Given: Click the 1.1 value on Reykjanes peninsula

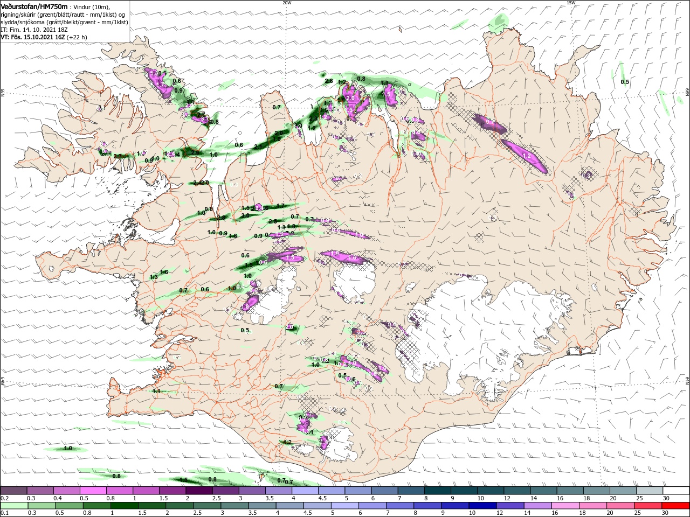Looking at the screenshot, I should pyautogui.click(x=156, y=391).
